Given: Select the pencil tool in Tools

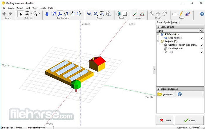Looking at the screenshot, I should 181,13.
